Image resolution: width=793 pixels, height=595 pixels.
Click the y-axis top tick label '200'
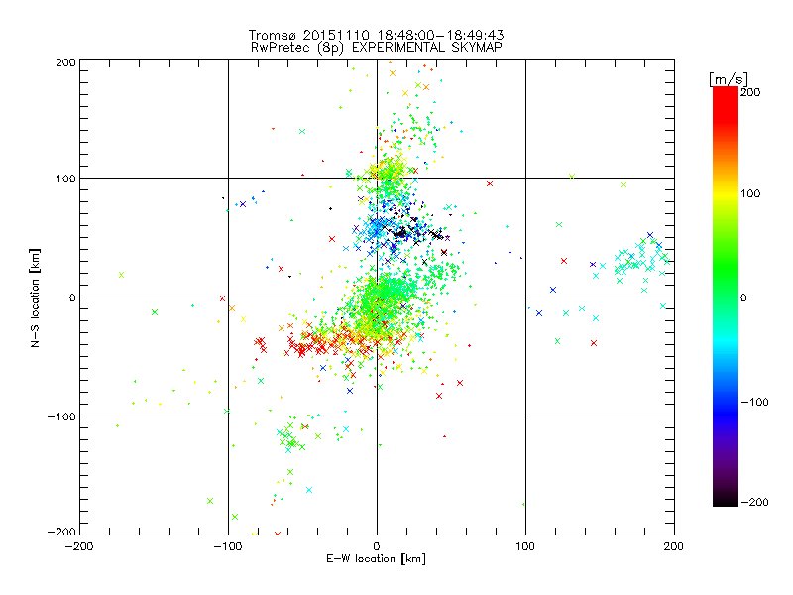click(x=66, y=62)
